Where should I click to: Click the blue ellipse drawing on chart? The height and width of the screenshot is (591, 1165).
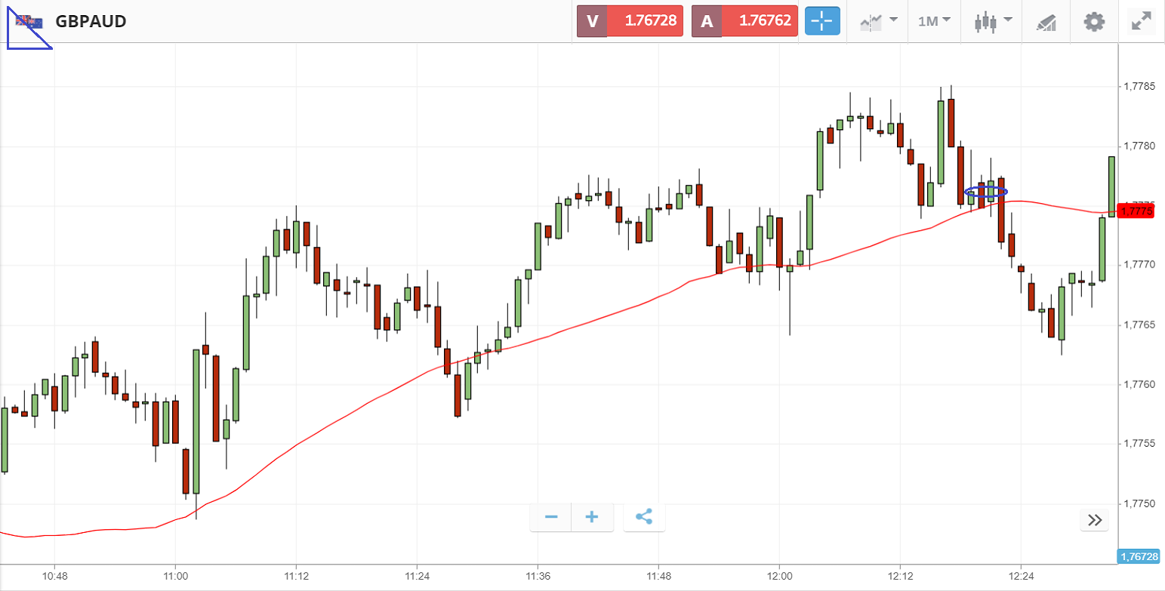(x=986, y=192)
